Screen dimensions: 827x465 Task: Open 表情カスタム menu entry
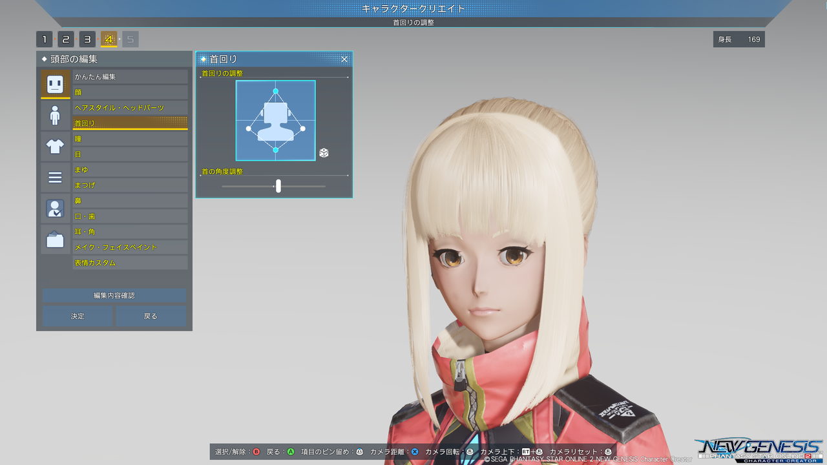tap(130, 263)
